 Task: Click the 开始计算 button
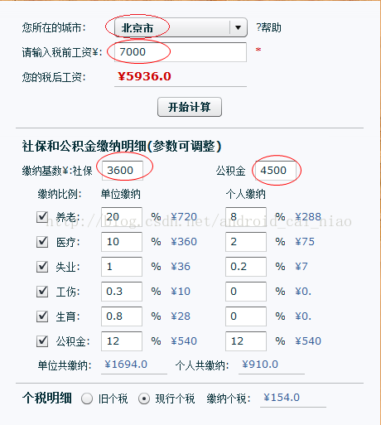(x=190, y=107)
